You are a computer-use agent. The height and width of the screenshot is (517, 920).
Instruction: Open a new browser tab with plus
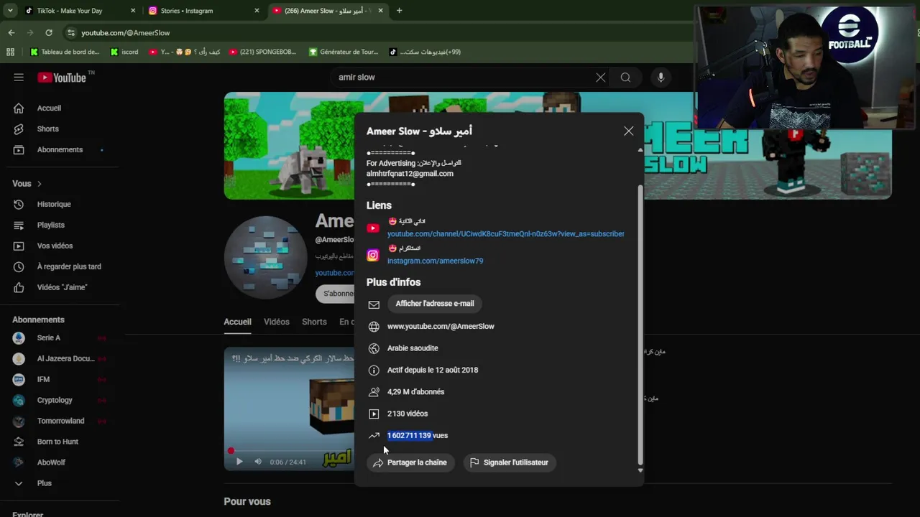click(x=400, y=11)
